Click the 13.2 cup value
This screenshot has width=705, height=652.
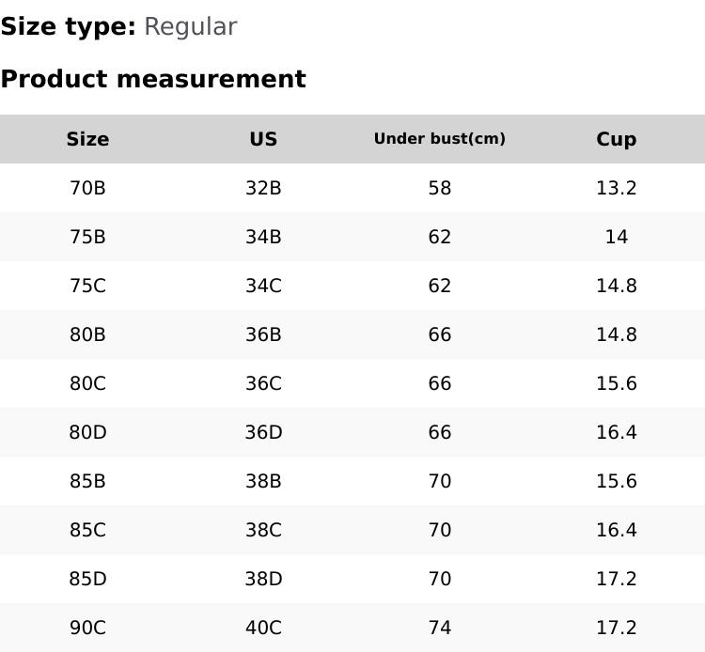[616, 188]
